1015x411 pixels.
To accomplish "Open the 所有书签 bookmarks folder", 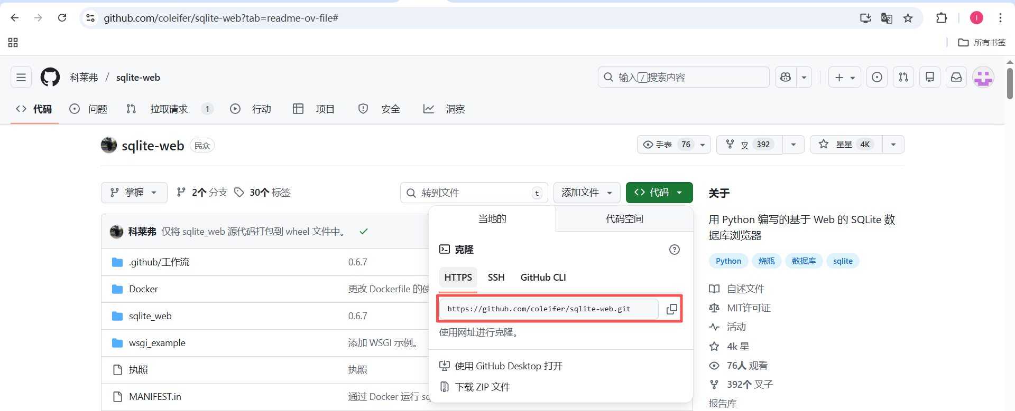I will (982, 42).
